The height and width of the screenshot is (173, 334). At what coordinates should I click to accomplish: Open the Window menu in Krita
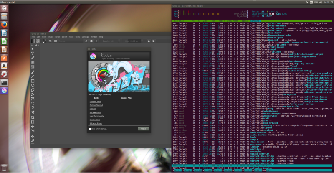[94, 37]
